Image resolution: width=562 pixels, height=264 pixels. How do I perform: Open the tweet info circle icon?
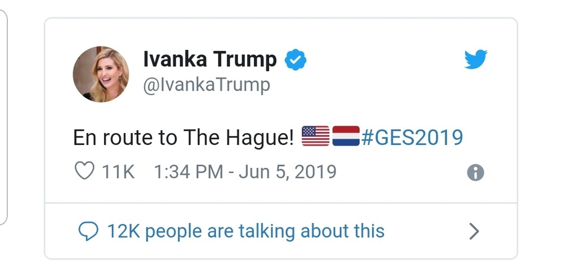pyautogui.click(x=475, y=173)
